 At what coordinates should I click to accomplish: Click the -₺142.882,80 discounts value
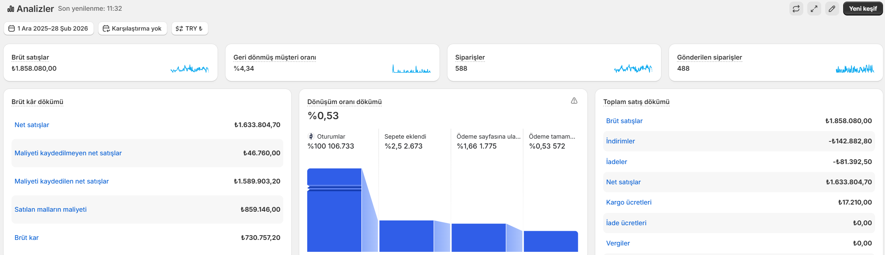pos(850,141)
